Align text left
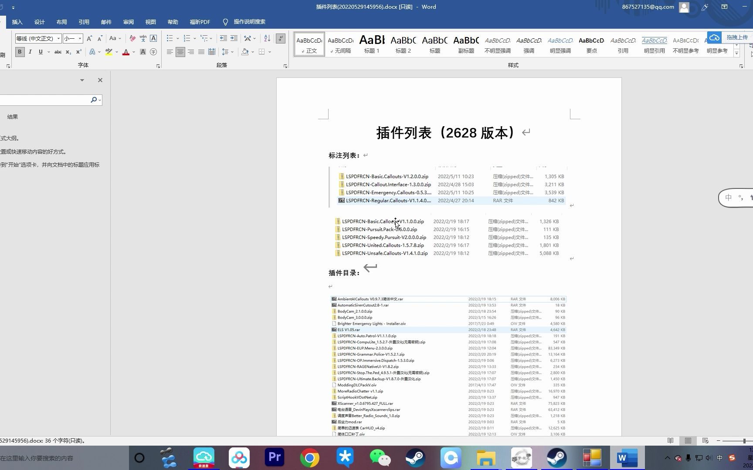753x470 pixels. click(170, 52)
